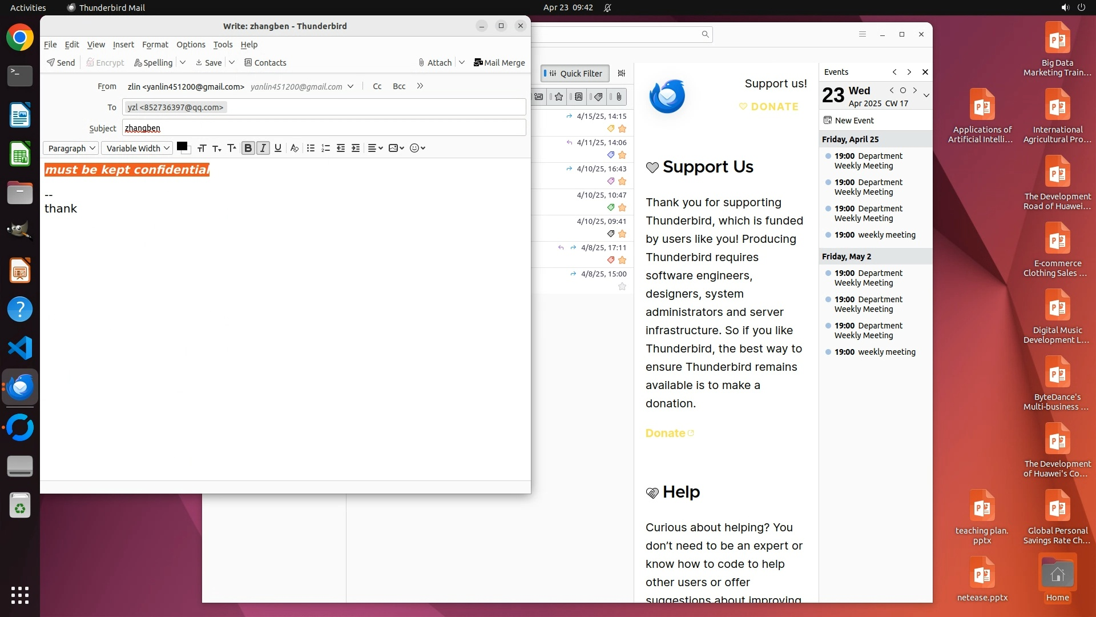Viewport: 1096px width, 617px height.
Task: Open the Variable Width font dropdown
Action: [x=137, y=149]
